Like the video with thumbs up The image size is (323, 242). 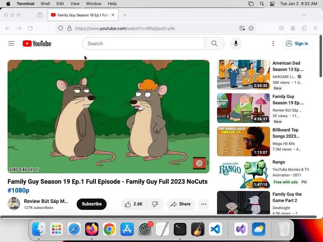click(134, 204)
